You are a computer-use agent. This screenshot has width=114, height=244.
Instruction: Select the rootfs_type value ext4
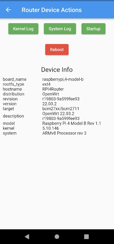point(46,84)
